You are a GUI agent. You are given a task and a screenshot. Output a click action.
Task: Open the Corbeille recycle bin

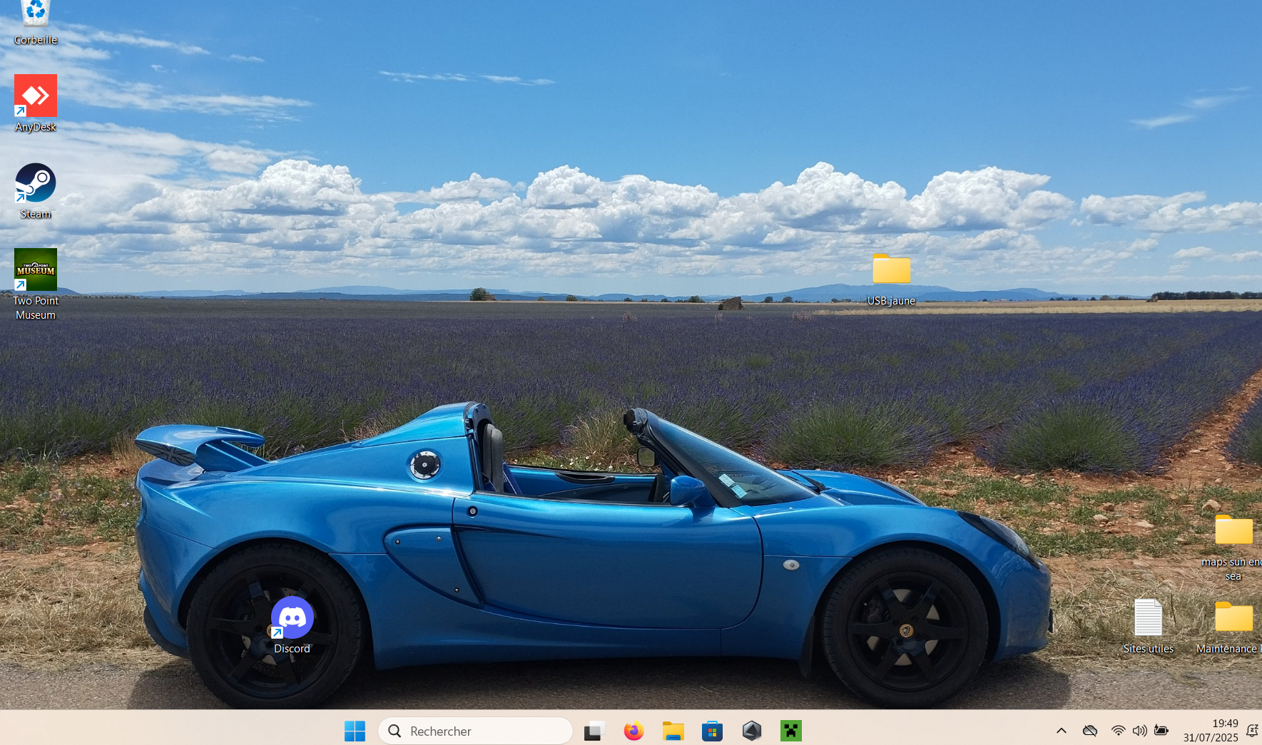(35, 18)
